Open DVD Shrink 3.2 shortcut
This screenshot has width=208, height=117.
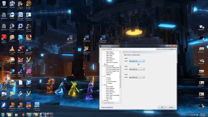(x=20, y=95)
